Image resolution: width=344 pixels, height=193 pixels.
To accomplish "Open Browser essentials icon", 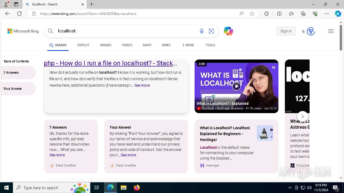I will tap(315, 14).
